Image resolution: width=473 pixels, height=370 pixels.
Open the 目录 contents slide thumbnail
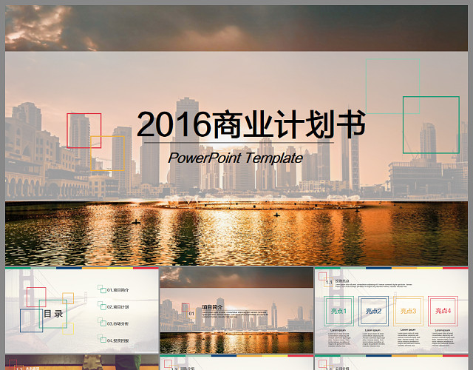[82, 310]
